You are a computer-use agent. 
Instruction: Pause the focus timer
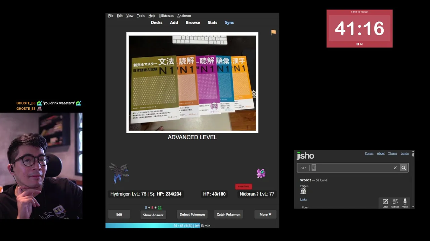[357, 44]
